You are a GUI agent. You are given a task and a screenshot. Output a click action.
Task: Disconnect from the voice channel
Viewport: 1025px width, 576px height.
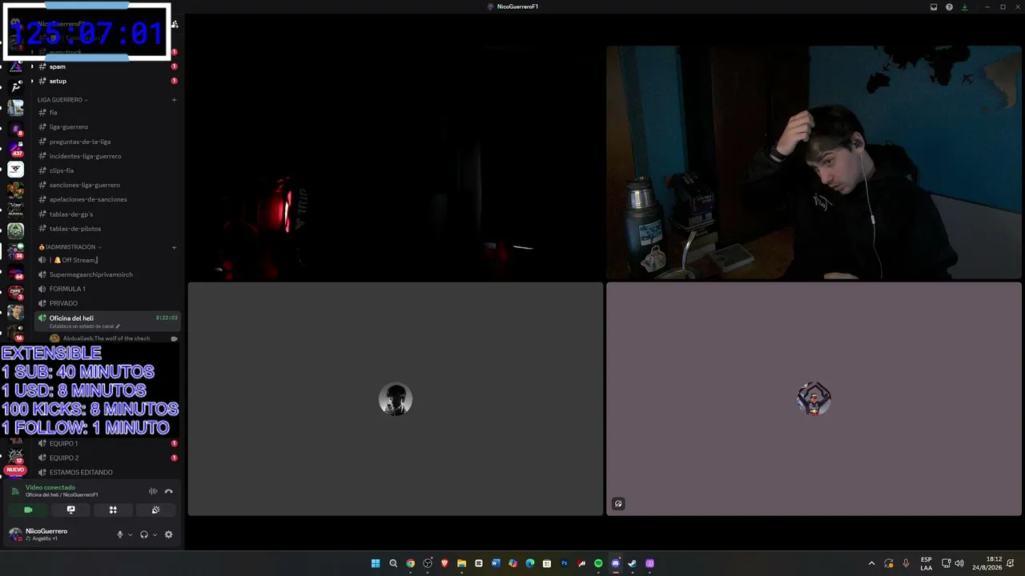pyautogui.click(x=168, y=491)
